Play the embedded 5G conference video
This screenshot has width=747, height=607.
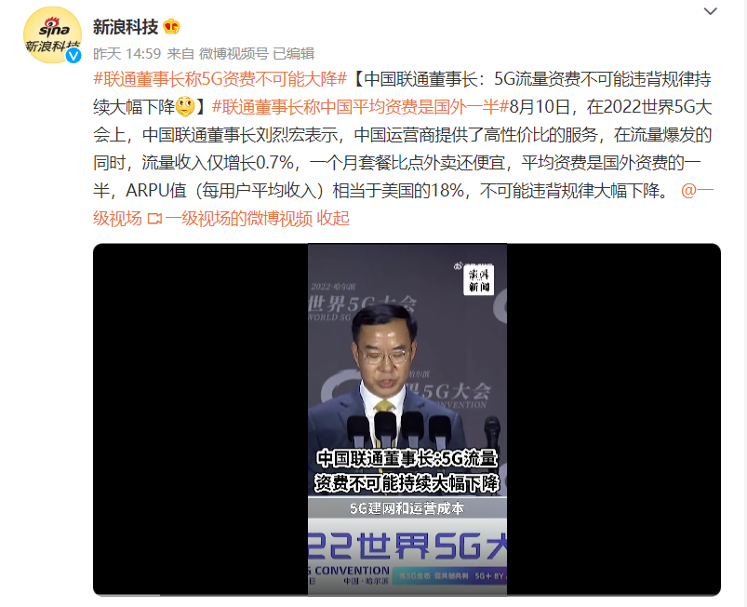click(x=407, y=420)
